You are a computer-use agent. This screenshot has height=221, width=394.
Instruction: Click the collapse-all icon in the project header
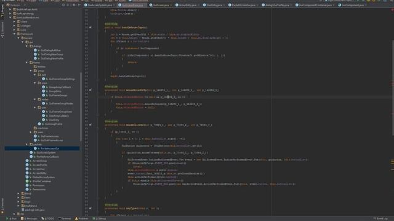pyautogui.click(x=68, y=5)
